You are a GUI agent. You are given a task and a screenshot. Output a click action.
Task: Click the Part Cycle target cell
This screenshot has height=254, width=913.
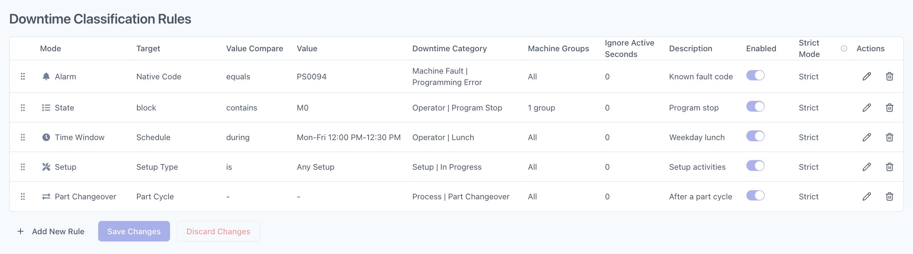(x=155, y=196)
